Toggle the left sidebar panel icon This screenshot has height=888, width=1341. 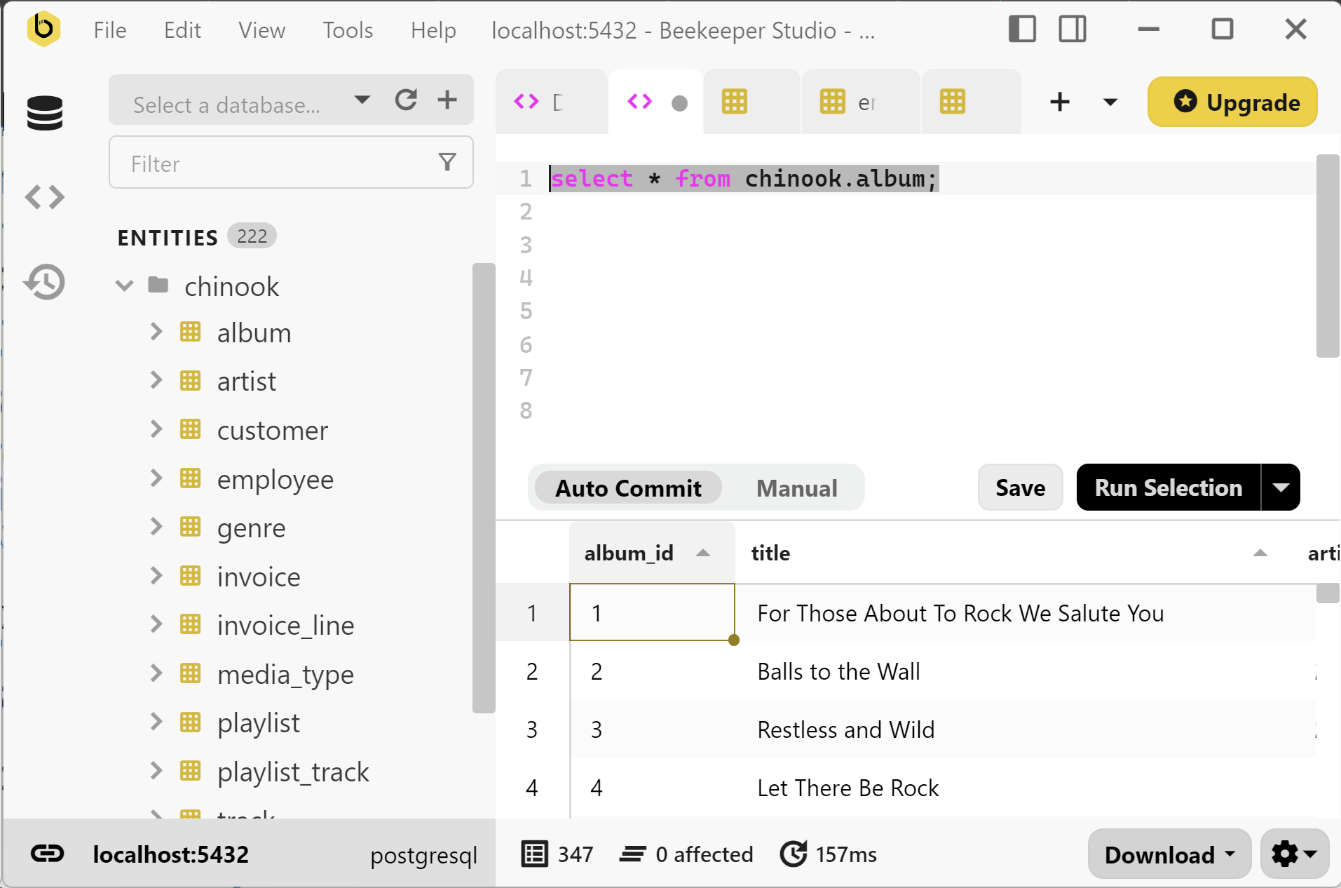coord(1022,29)
